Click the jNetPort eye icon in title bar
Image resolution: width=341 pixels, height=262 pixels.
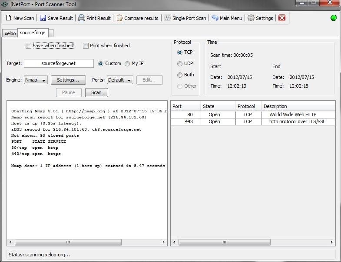5,4
